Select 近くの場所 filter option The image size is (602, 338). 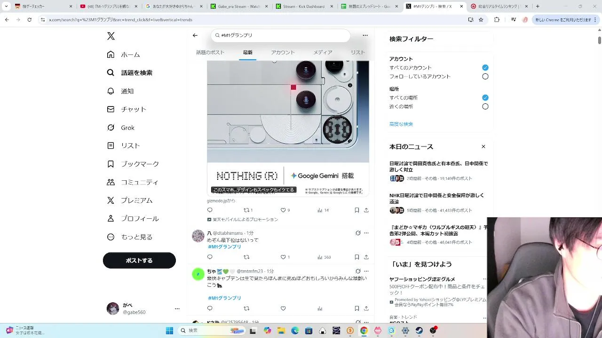(x=485, y=107)
